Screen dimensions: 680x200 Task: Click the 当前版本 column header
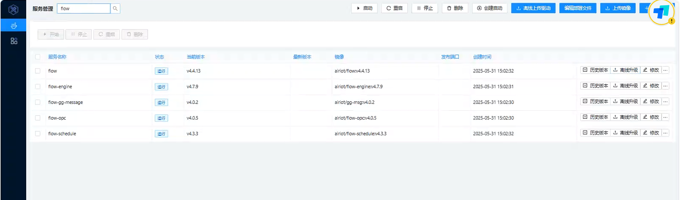196,57
